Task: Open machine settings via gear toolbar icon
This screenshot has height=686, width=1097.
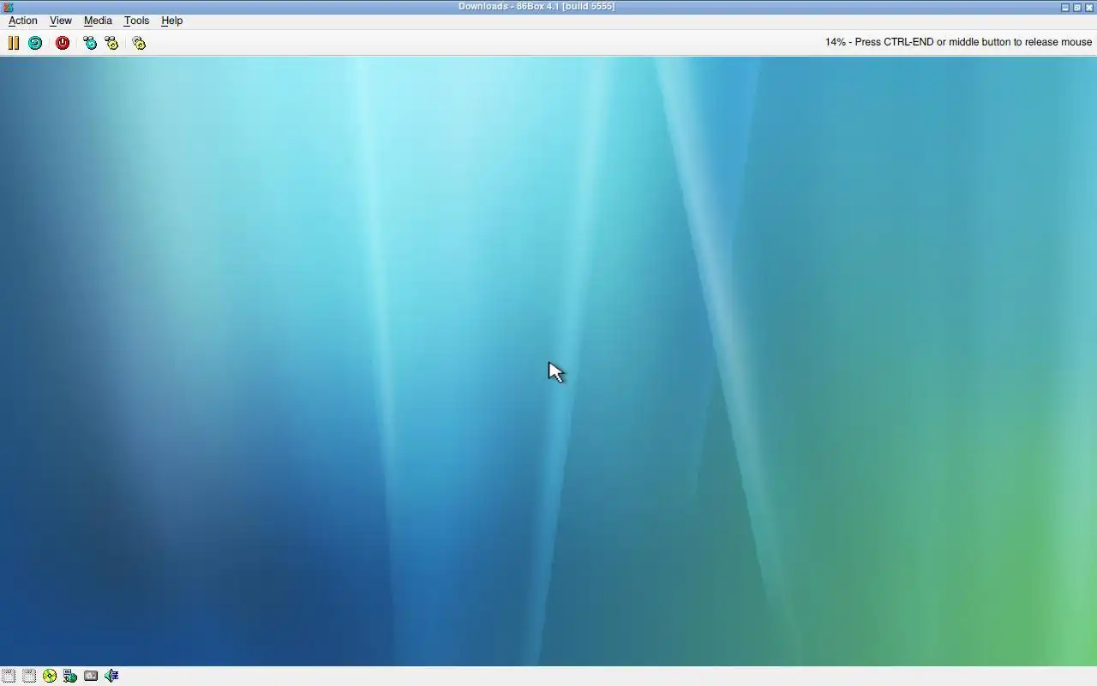Action: tap(139, 43)
